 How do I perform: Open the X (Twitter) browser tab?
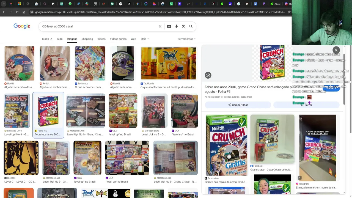[213, 4]
